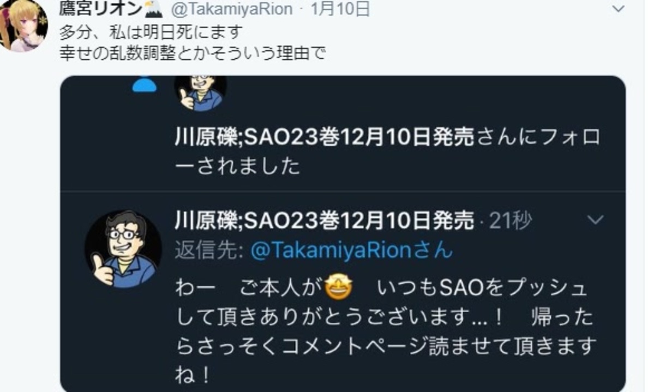Click the @TakamiyaRionさん mention in reply
This screenshot has width=648, height=392.
click(352, 250)
